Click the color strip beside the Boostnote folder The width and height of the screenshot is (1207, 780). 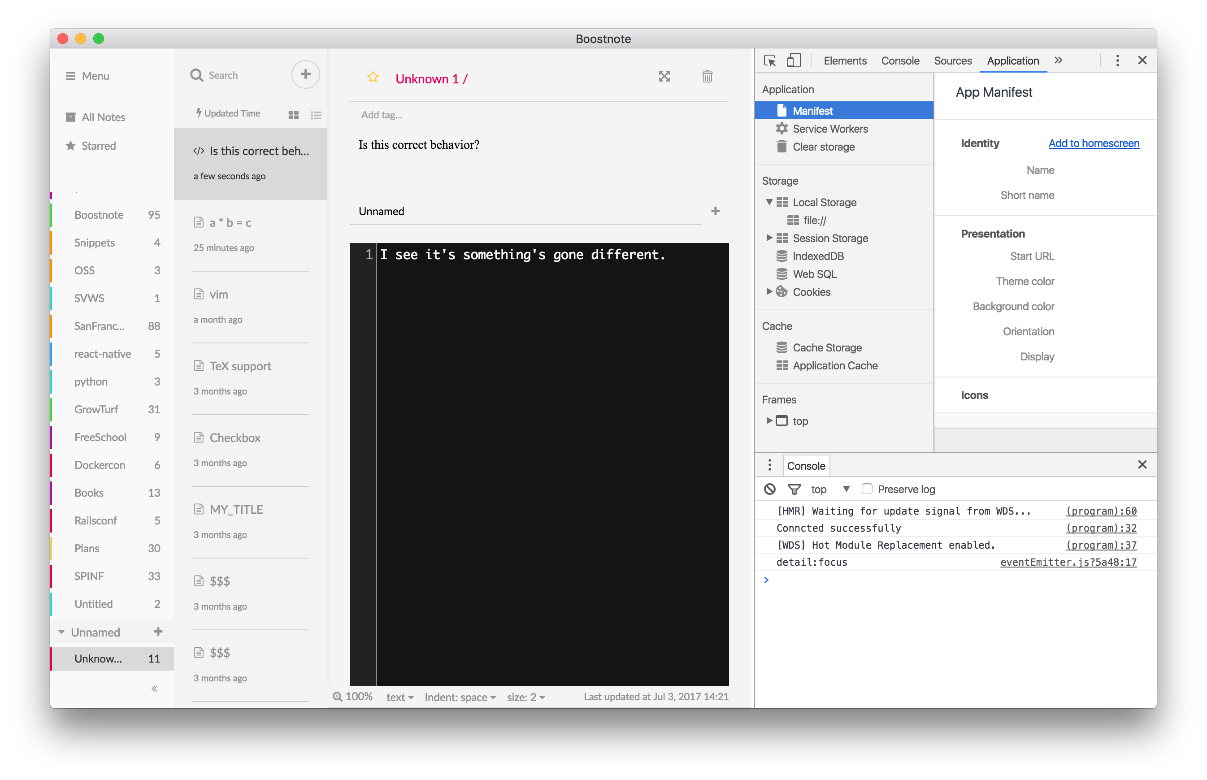click(51, 215)
